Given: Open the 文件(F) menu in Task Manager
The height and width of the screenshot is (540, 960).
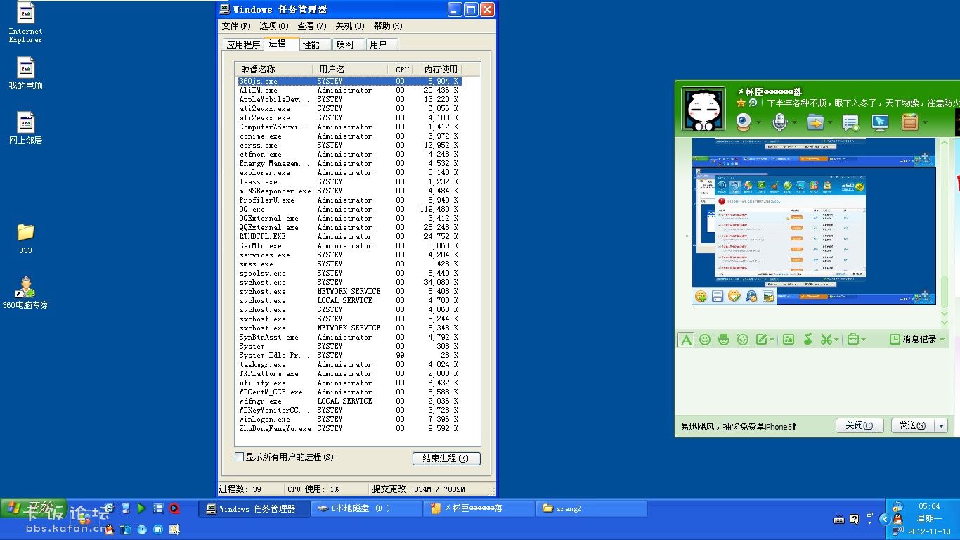Looking at the screenshot, I should click(236, 26).
